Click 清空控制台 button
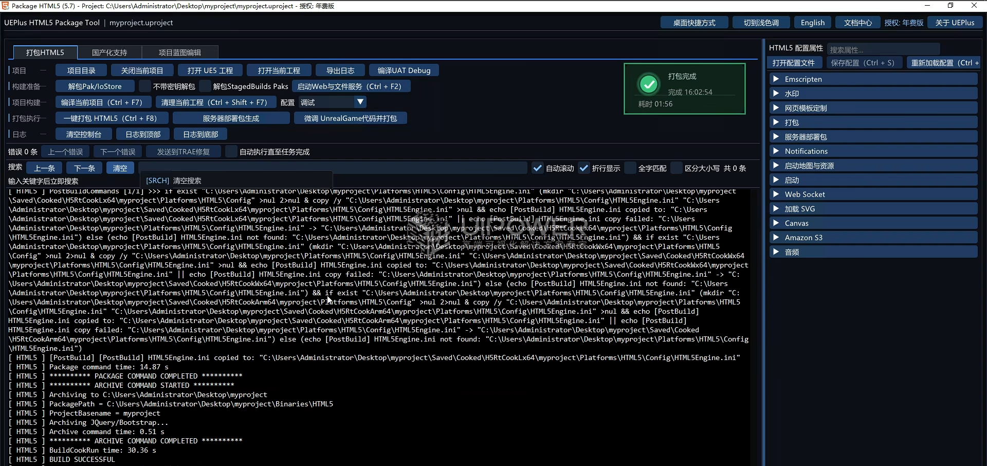Viewport: 987px width, 466px height. [84, 134]
